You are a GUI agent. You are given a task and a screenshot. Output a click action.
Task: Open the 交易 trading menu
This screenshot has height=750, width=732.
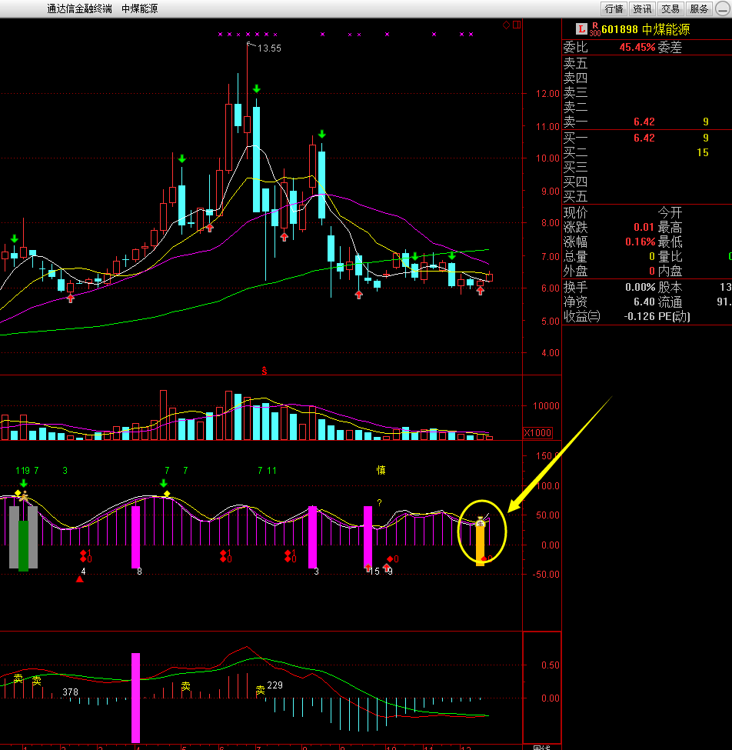(670, 8)
